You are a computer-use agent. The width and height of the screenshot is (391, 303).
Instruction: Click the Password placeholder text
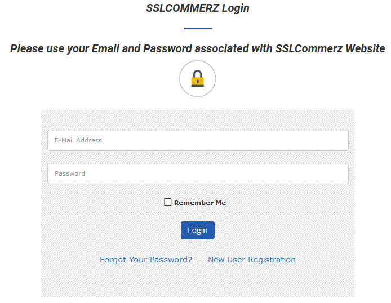(70, 173)
